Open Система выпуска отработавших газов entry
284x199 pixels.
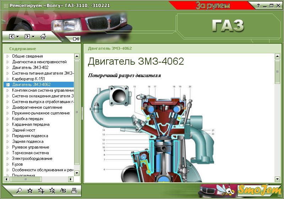pos(43,102)
